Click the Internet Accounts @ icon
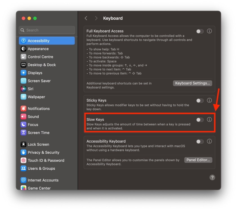This screenshot has width=237, height=211. click(23, 180)
